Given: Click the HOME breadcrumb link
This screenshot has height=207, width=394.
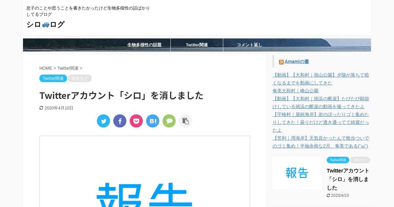Looking at the screenshot, I should click(46, 68).
